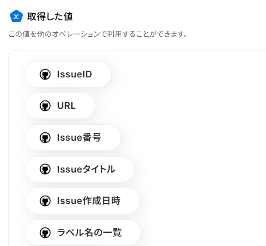This screenshot has width=266, height=246.
Task: Click the blue pentagon icon beside 取得した値
Action: [x=16, y=16]
